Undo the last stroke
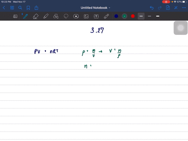Image resolution: width=188 pixels, height=141 pixels. [x=152, y=8]
